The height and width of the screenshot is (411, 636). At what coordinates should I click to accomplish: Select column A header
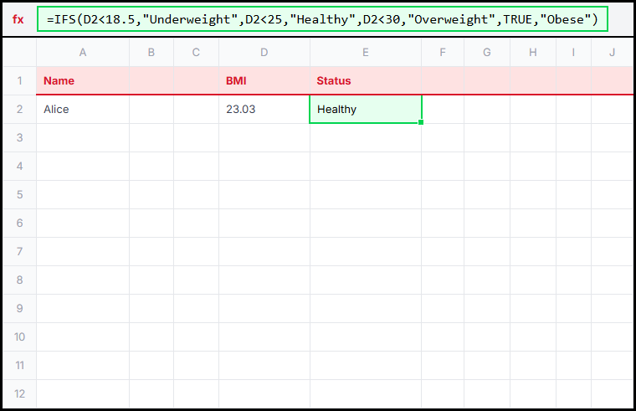[x=83, y=53]
